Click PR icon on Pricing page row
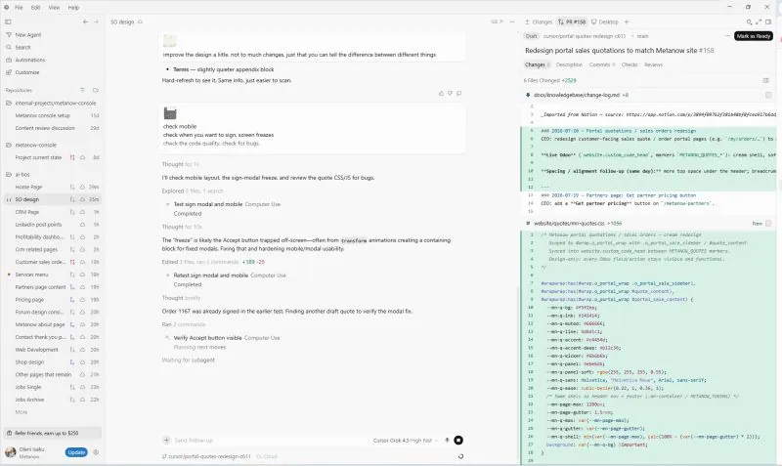782x466 pixels. pos(72,300)
